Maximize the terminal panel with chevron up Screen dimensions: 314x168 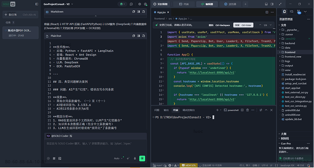coord(266,110)
